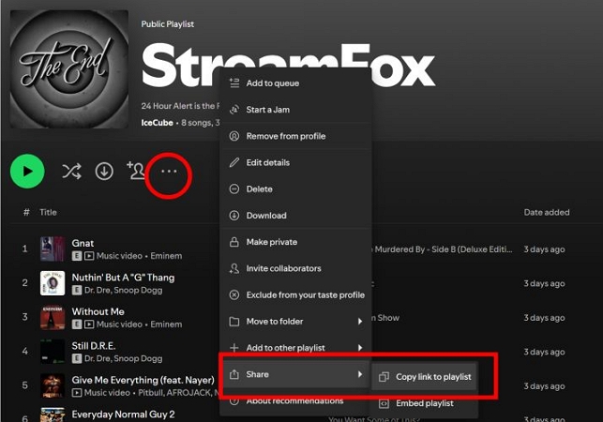The width and height of the screenshot is (603, 422).
Task: Download the playlist via circled arrow icon
Action: pyautogui.click(x=104, y=172)
